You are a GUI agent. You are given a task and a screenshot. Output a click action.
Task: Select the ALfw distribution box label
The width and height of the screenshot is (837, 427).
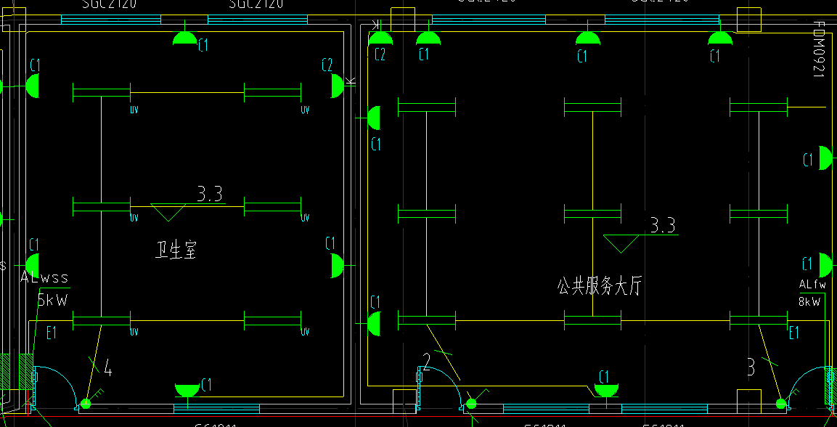pyautogui.click(x=812, y=285)
